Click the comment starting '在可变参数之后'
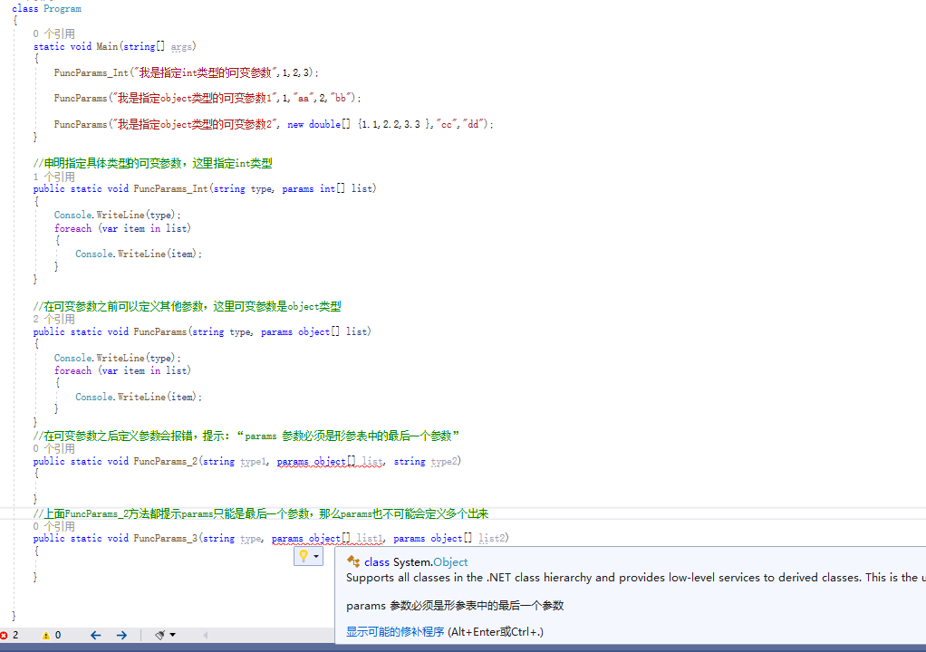Screen dimensions: 926x652 pos(246,436)
